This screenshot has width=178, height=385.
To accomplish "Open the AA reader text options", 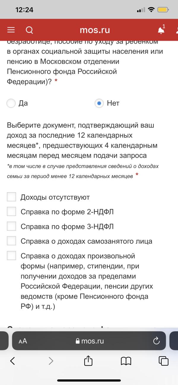I will click(23, 341).
